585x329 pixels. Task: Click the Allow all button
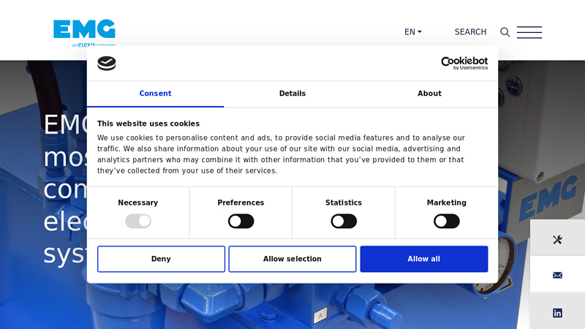coord(423,259)
